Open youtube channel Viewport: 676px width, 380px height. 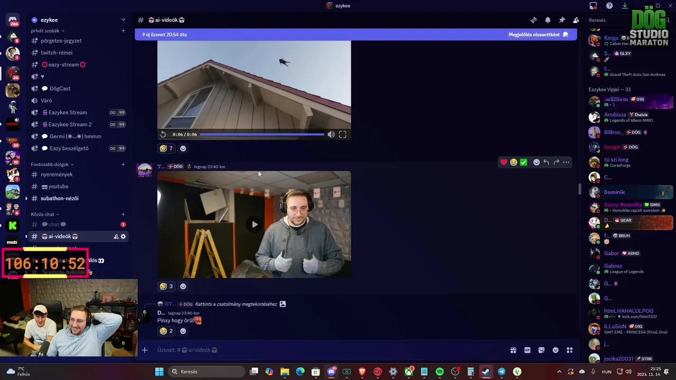tap(78, 186)
